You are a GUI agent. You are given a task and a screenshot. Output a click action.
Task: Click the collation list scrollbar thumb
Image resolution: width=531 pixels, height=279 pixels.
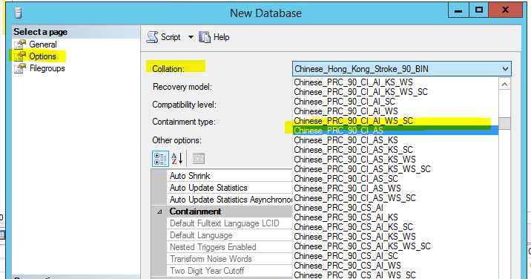(x=504, y=123)
